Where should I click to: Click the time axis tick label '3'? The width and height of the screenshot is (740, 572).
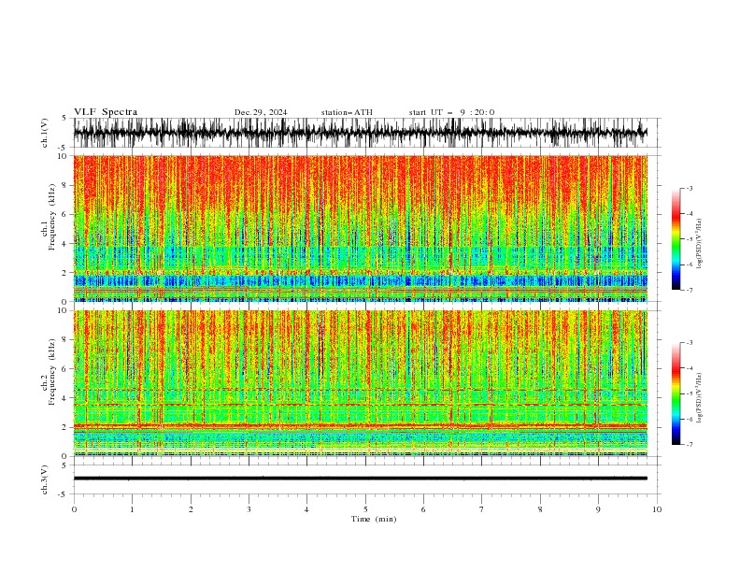click(x=249, y=509)
